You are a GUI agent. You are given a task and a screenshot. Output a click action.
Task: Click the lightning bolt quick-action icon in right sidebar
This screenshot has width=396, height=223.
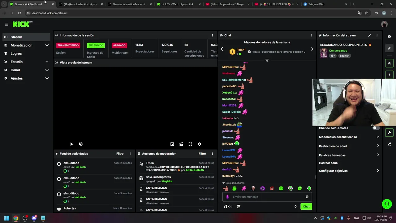click(x=389, y=75)
